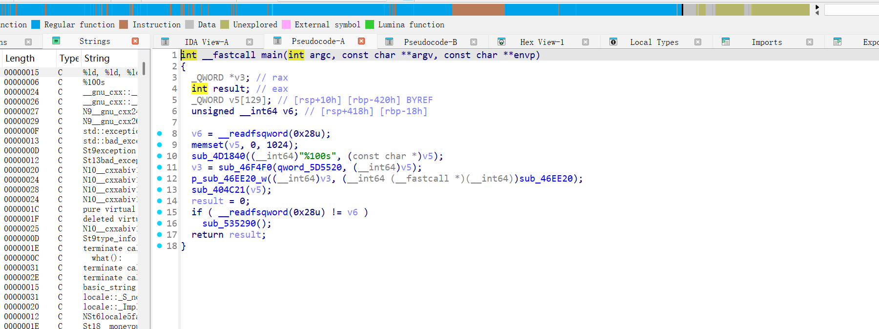Toggle breakpoint dot on line 17
This screenshot has height=329, width=879.
pyautogui.click(x=160, y=234)
